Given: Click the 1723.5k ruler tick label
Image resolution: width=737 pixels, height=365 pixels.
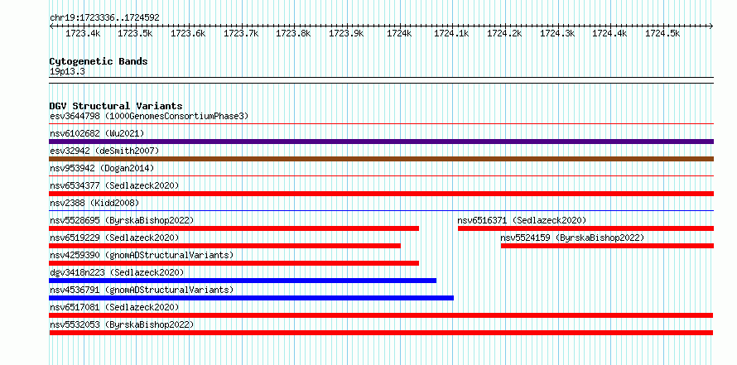Looking at the screenshot, I should [135, 33].
